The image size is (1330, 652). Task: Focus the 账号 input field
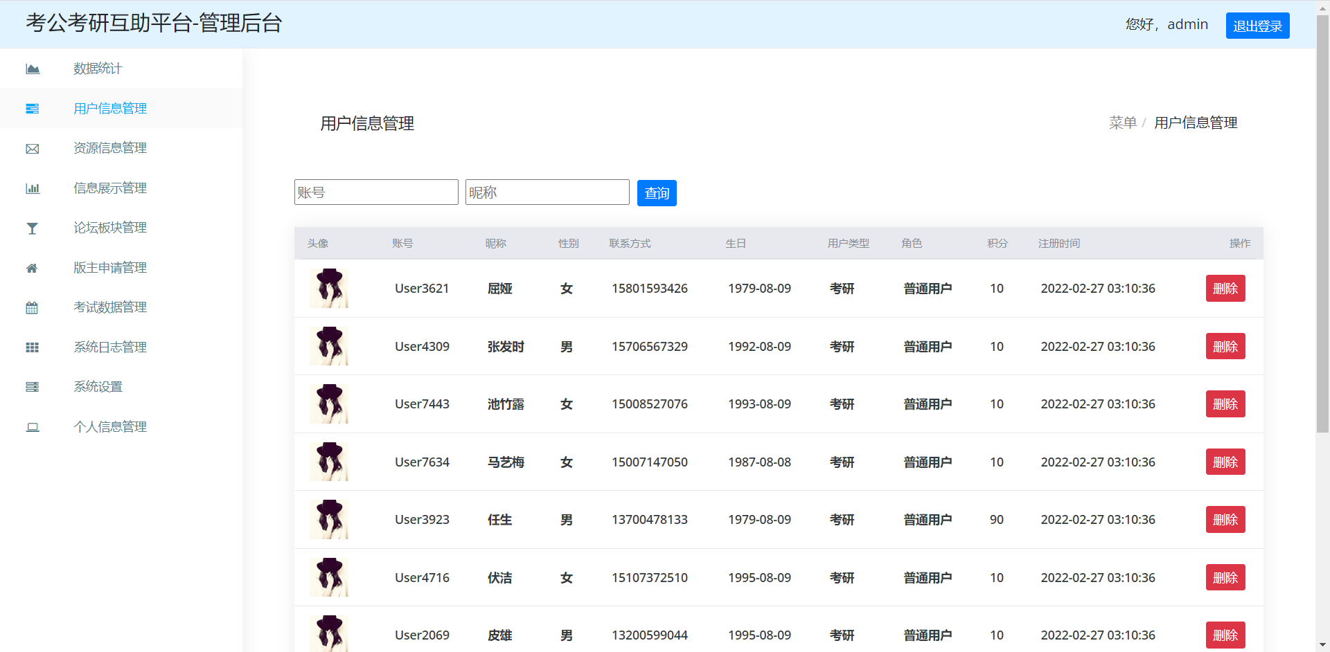point(376,192)
